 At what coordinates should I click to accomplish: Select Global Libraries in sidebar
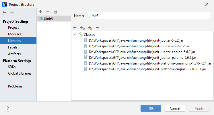point(20,73)
